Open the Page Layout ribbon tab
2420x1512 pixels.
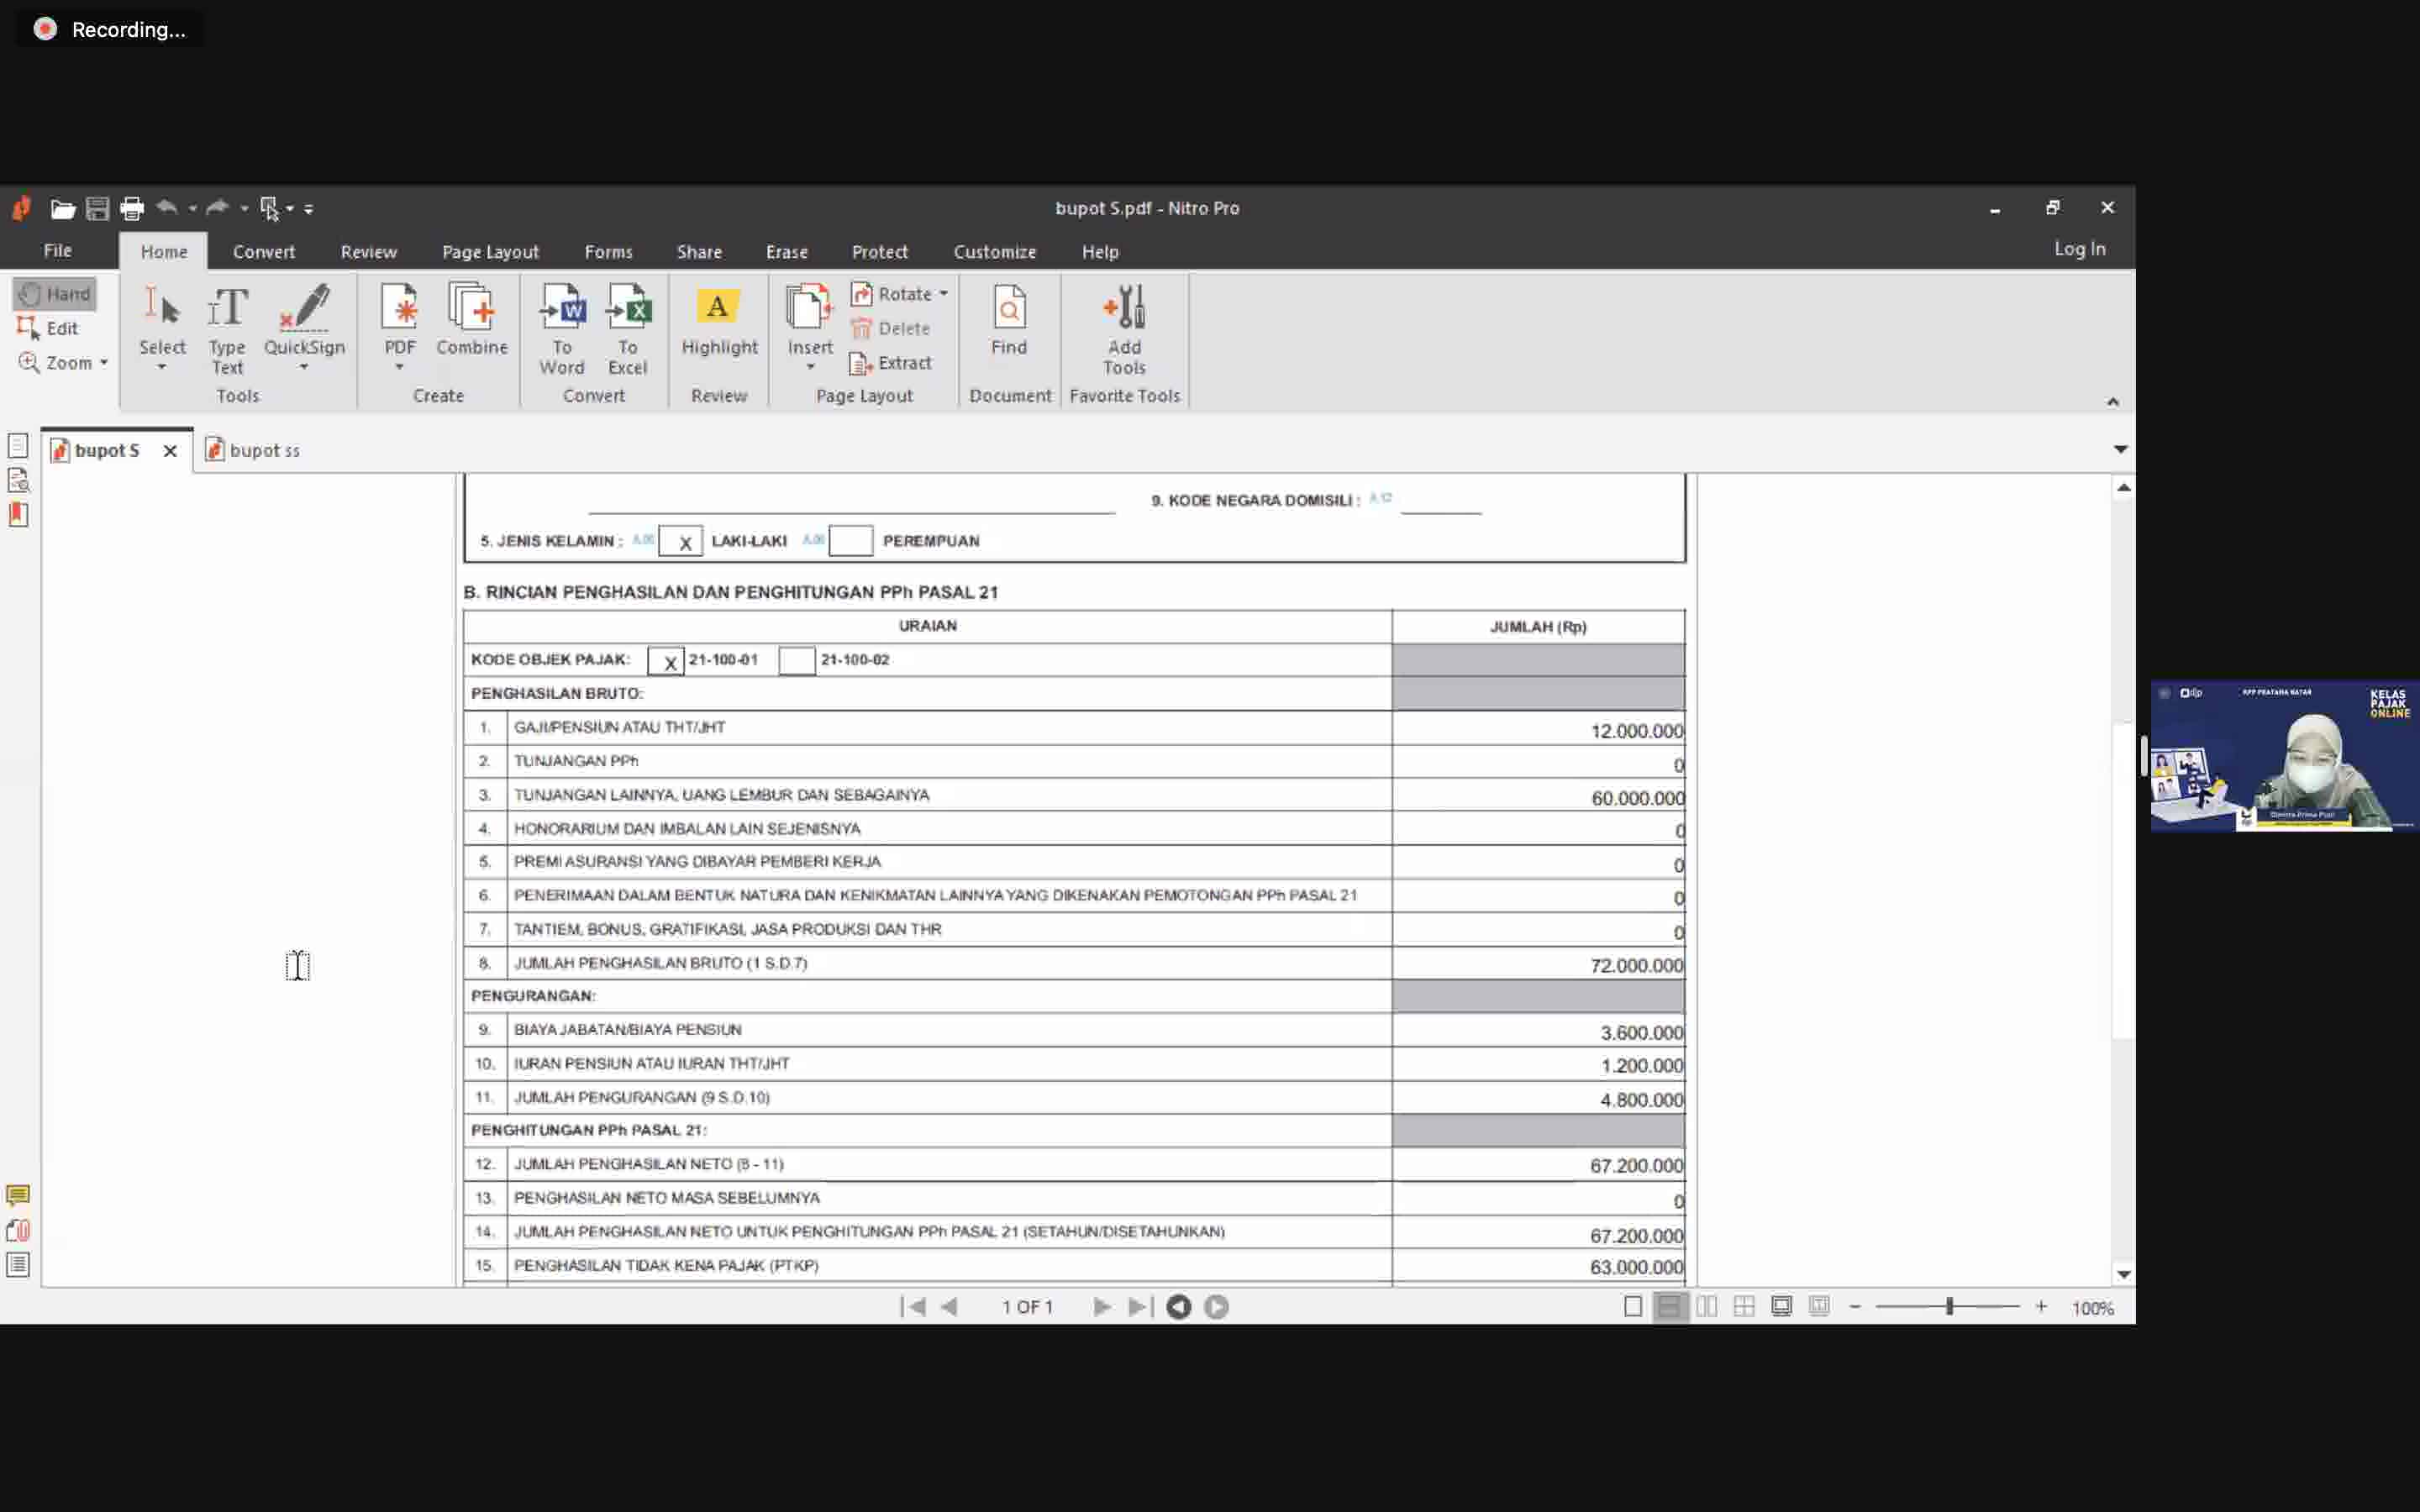(490, 252)
